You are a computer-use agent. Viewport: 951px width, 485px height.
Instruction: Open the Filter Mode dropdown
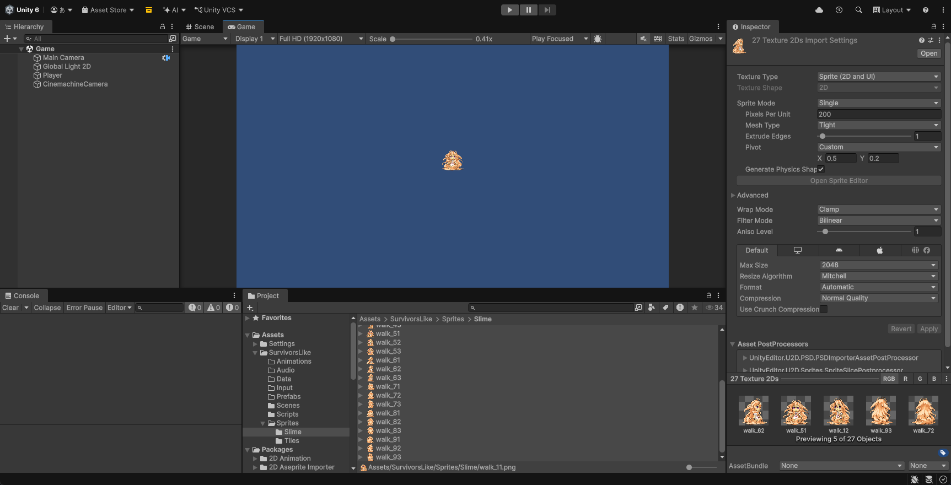pyautogui.click(x=879, y=220)
